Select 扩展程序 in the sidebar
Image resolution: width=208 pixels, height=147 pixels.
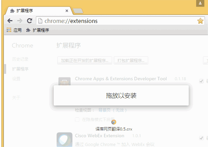point(20,69)
